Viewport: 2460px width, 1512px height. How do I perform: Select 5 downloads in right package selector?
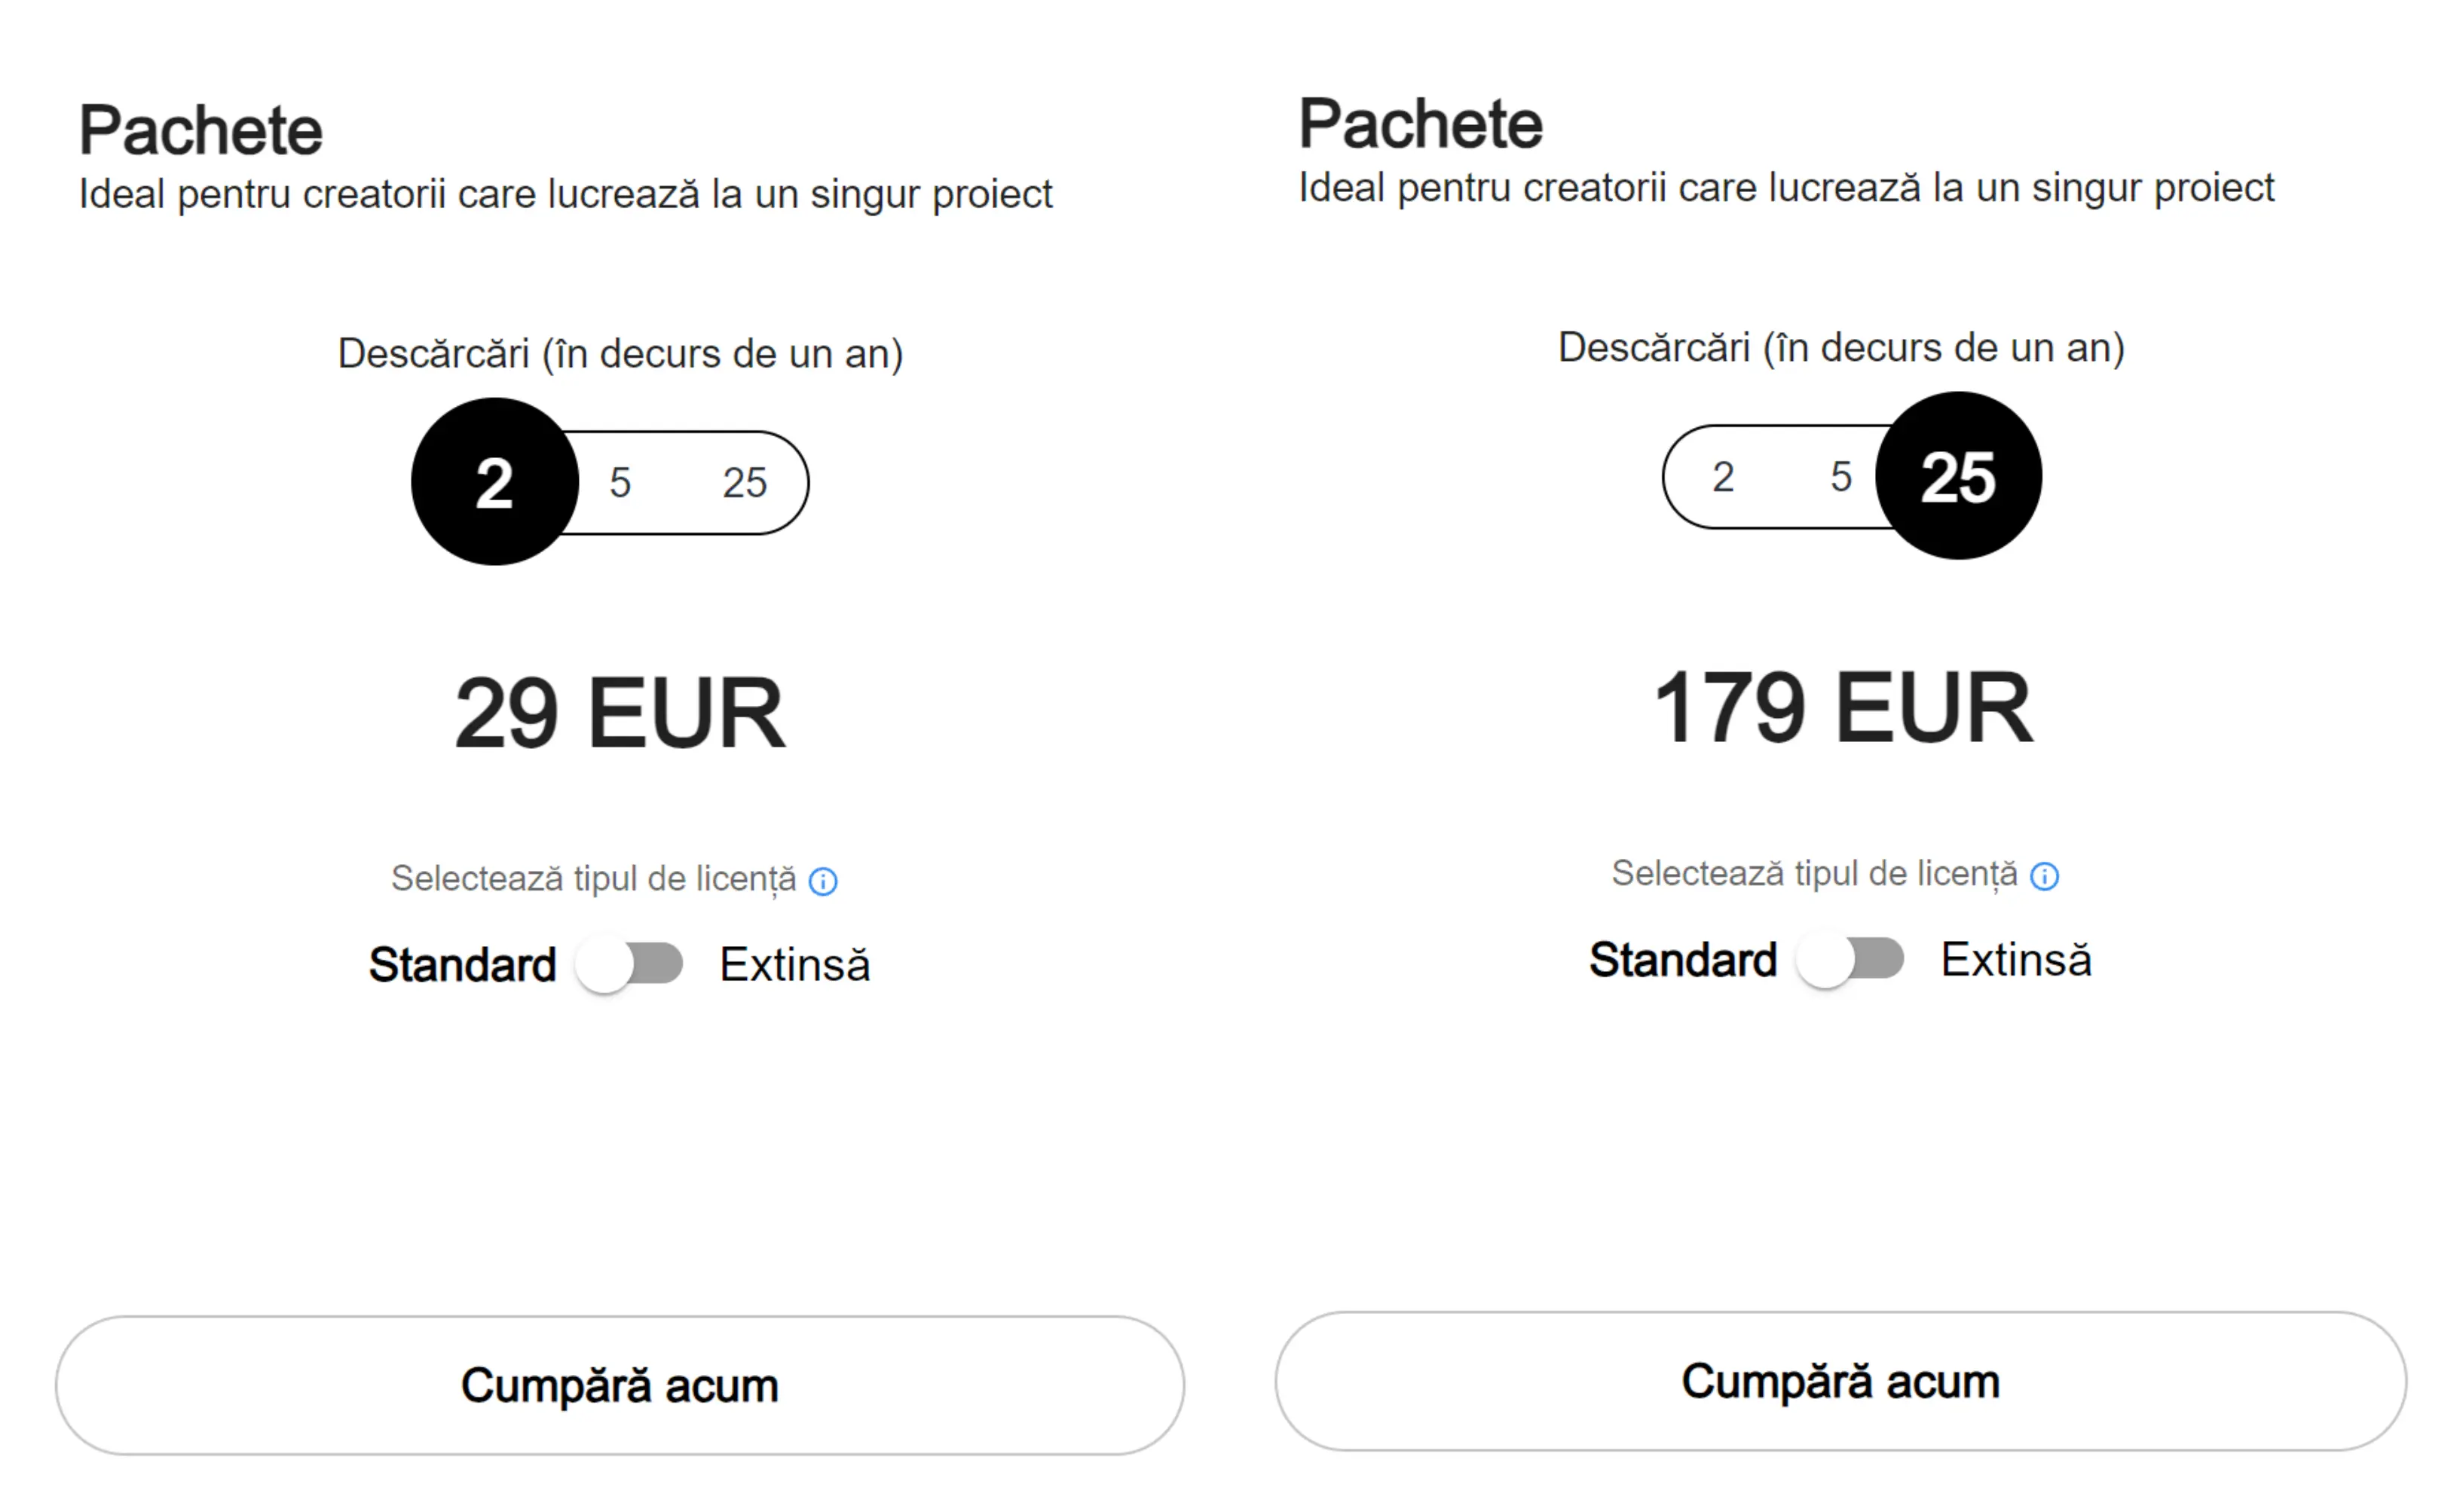pos(1840,477)
